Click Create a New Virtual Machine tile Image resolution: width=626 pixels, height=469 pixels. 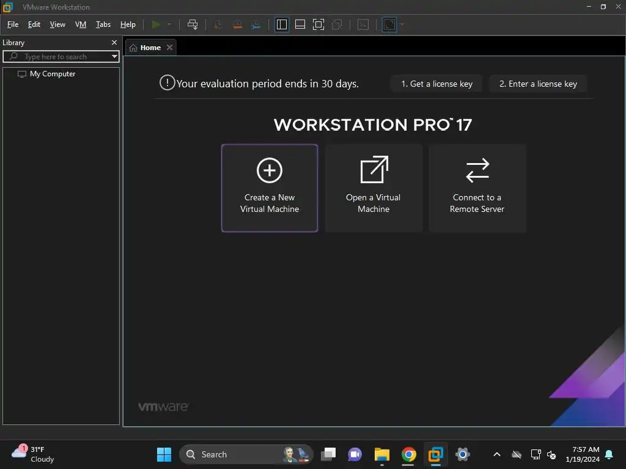tap(270, 188)
